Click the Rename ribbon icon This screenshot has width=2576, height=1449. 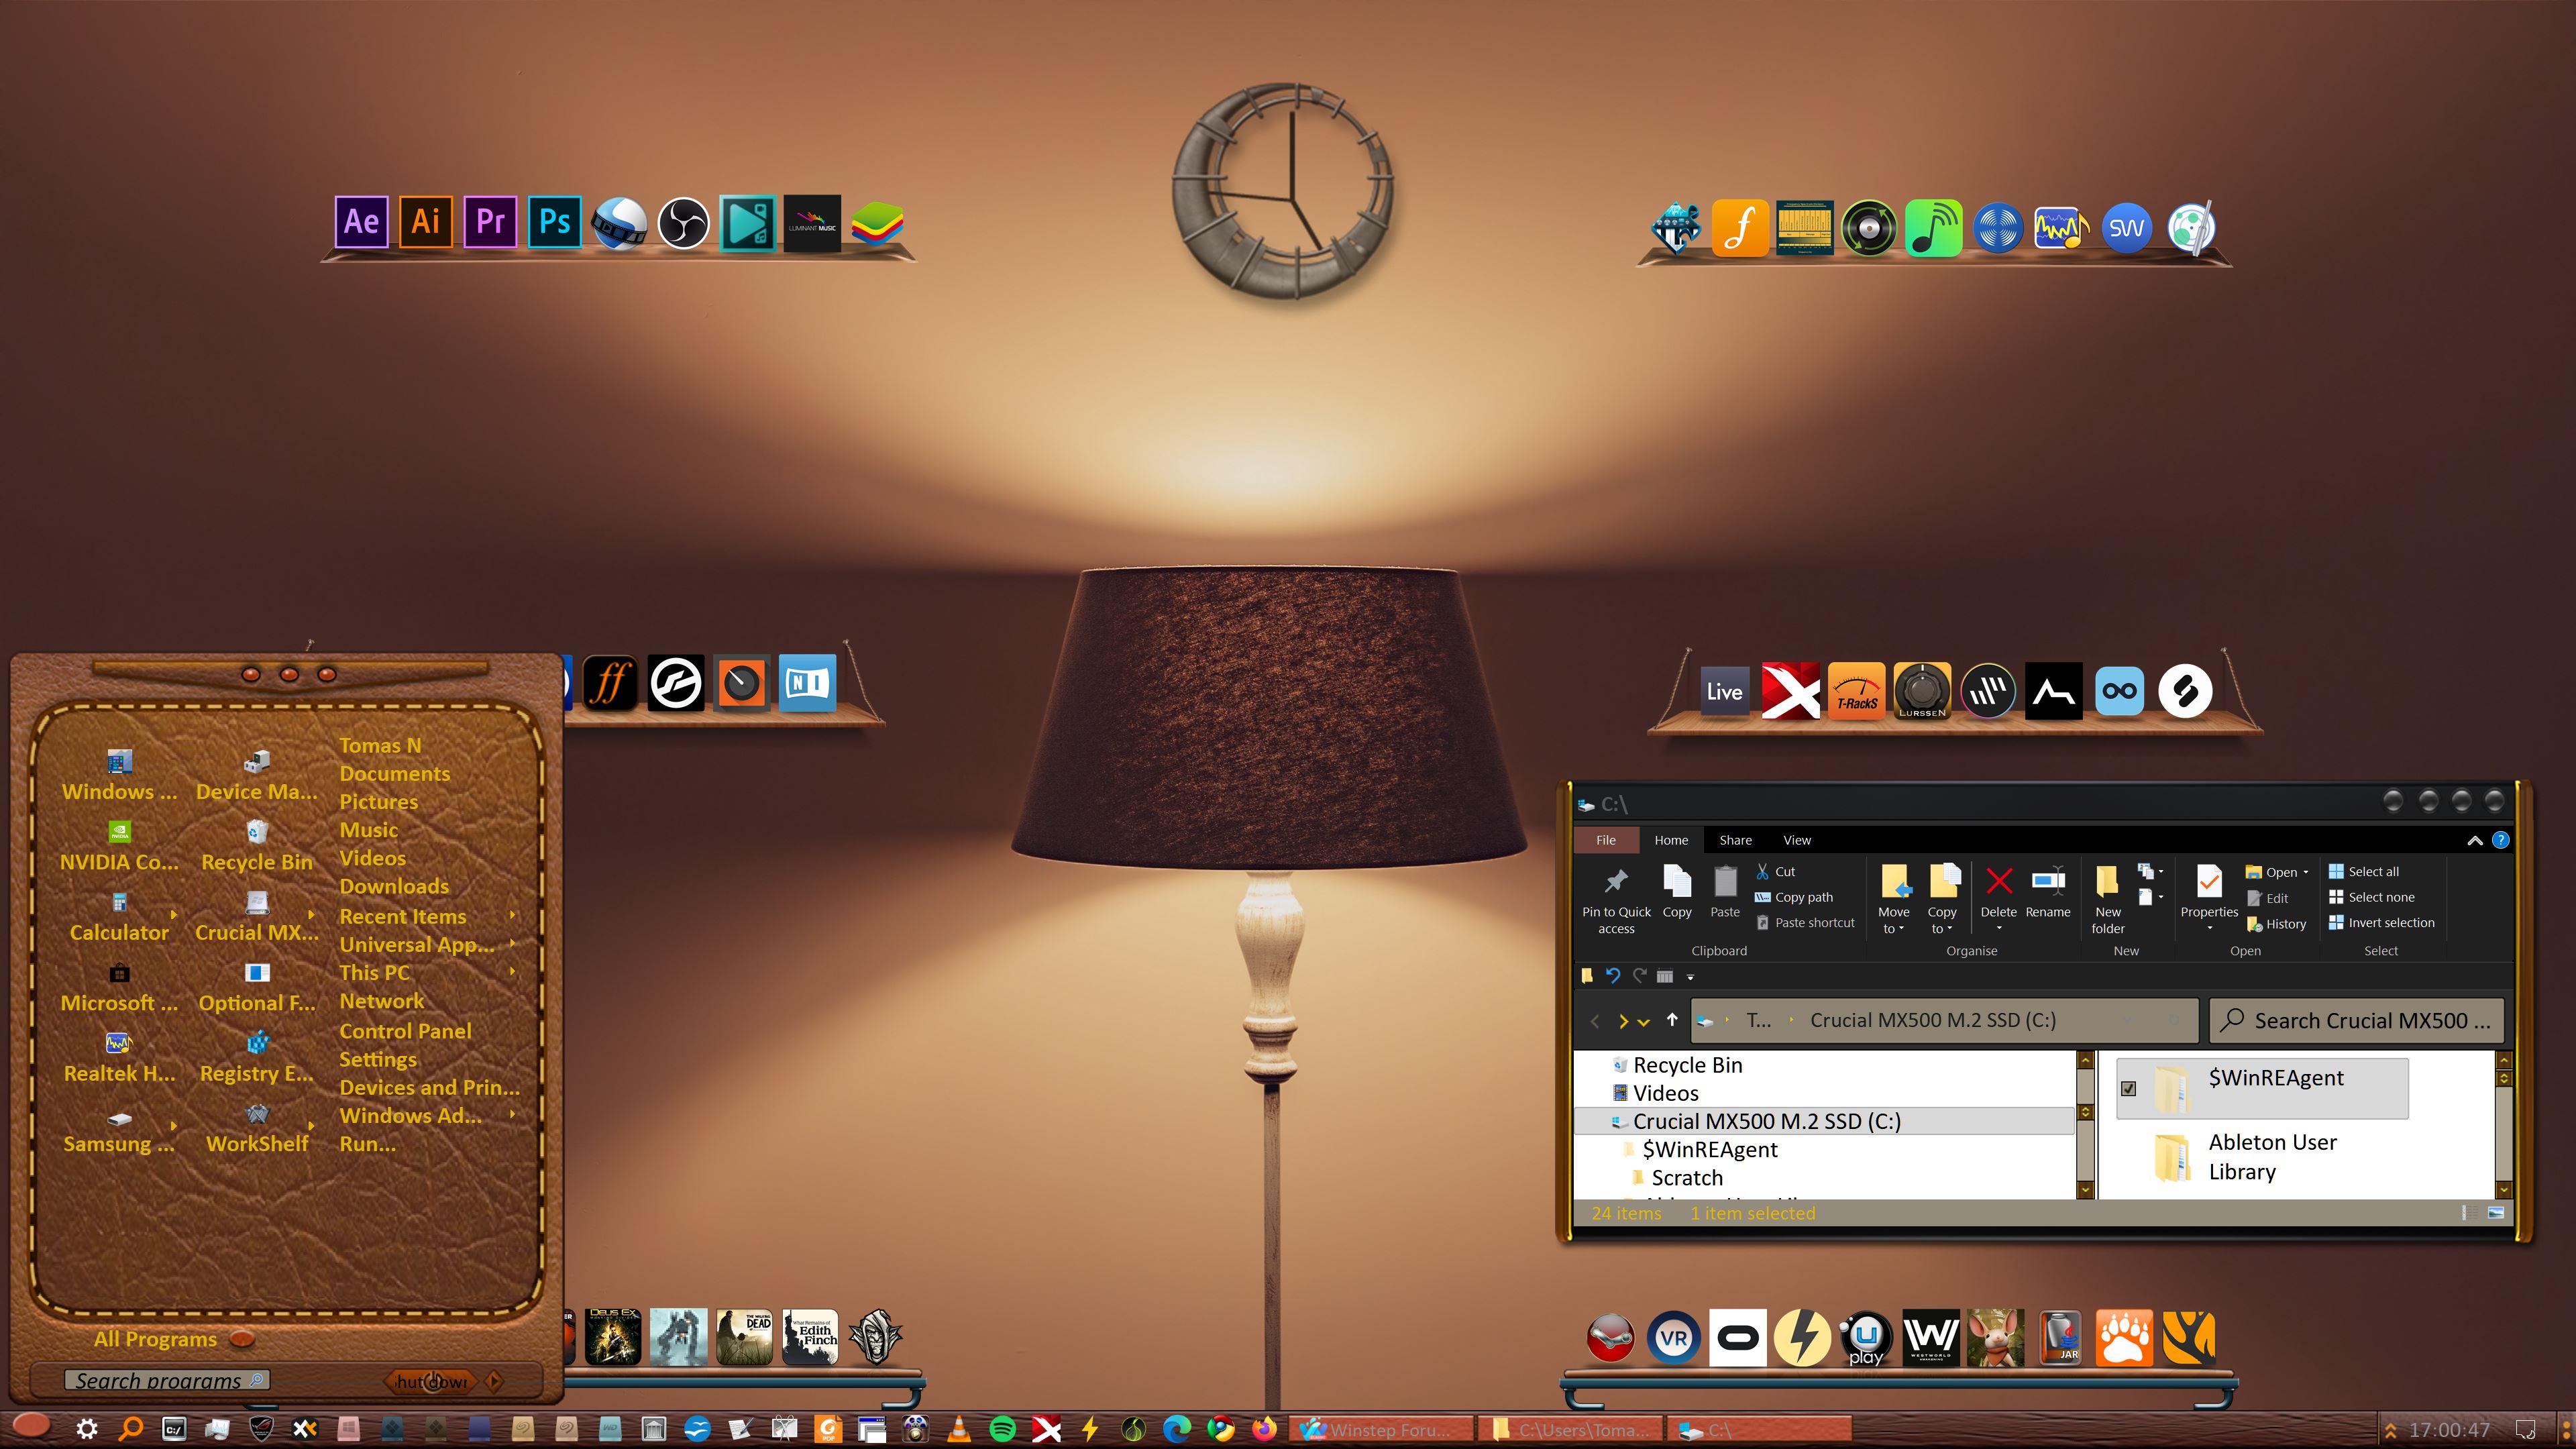(2047, 883)
